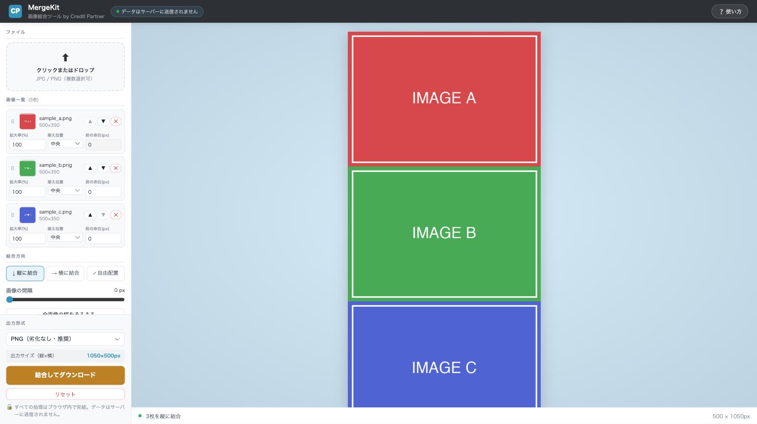The height and width of the screenshot is (424, 757).
Task: Move sample_b.png up with its up arrow
Action: coord(90,168)
